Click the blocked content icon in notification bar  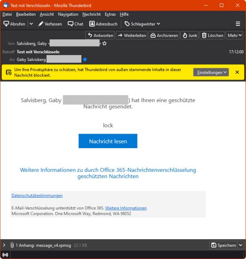[8, 72]
